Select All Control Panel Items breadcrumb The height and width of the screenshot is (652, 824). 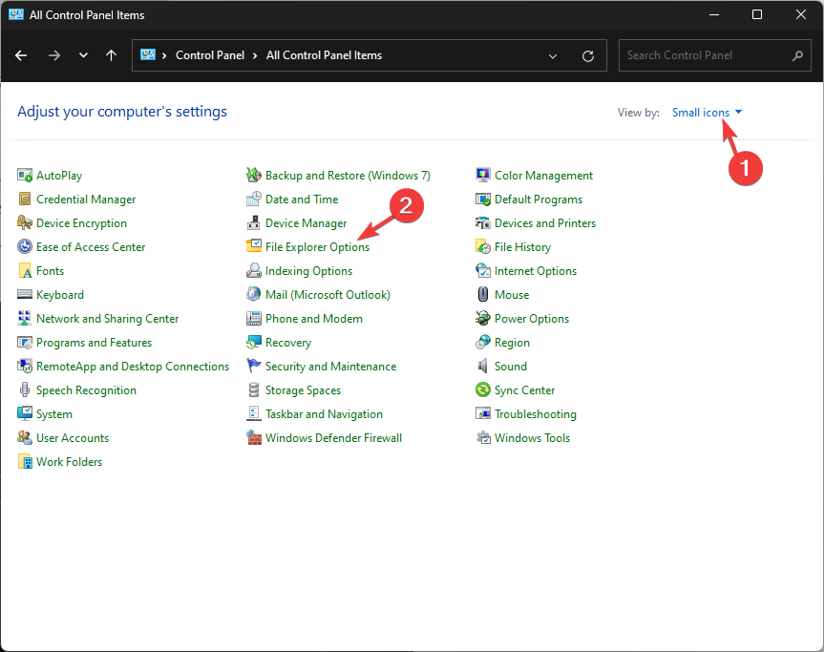point(324,55)
